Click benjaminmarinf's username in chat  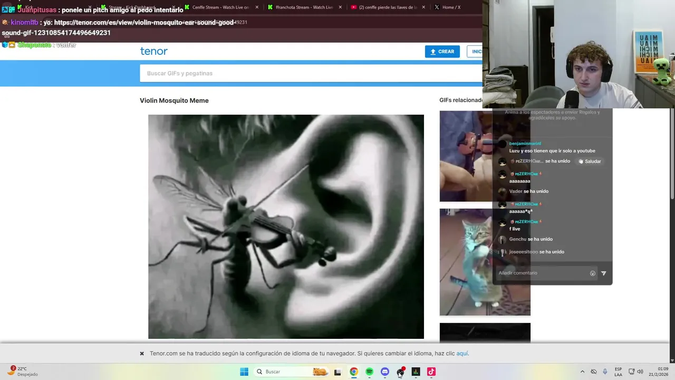(525, 144)
